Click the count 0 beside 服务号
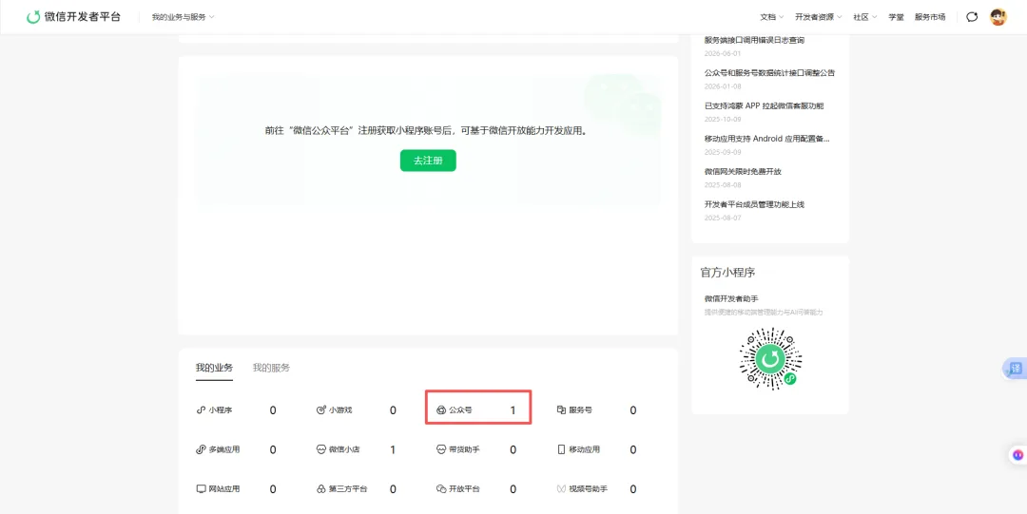 pos(632,410)
